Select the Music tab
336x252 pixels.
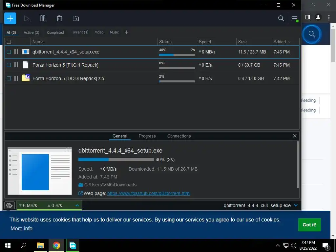click(114, 32)
